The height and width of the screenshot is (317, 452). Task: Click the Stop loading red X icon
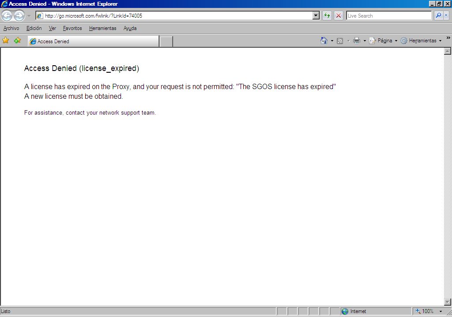click(339, 16)
